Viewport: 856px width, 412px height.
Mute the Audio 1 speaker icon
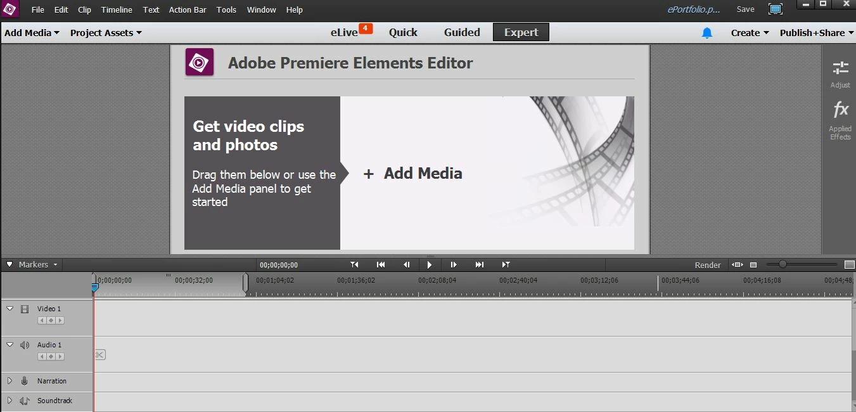click(25, 345)
